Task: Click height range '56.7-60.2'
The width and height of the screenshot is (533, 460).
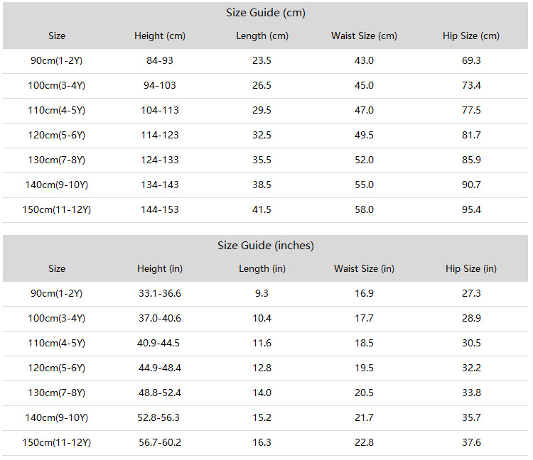Action: click(160, 443)
